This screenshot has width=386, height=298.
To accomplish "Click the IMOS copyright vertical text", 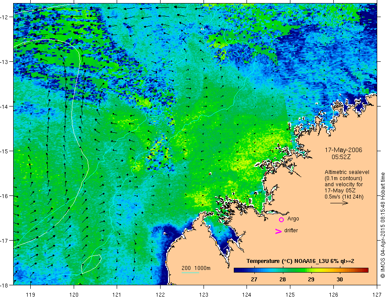I will (382, 225).
